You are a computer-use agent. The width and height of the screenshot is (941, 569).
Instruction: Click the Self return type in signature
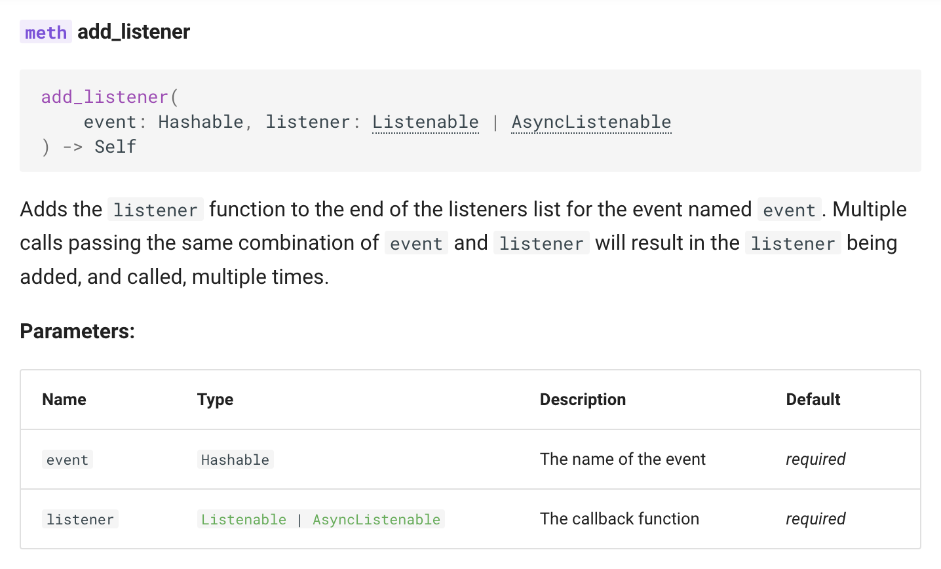coord(115,147)
